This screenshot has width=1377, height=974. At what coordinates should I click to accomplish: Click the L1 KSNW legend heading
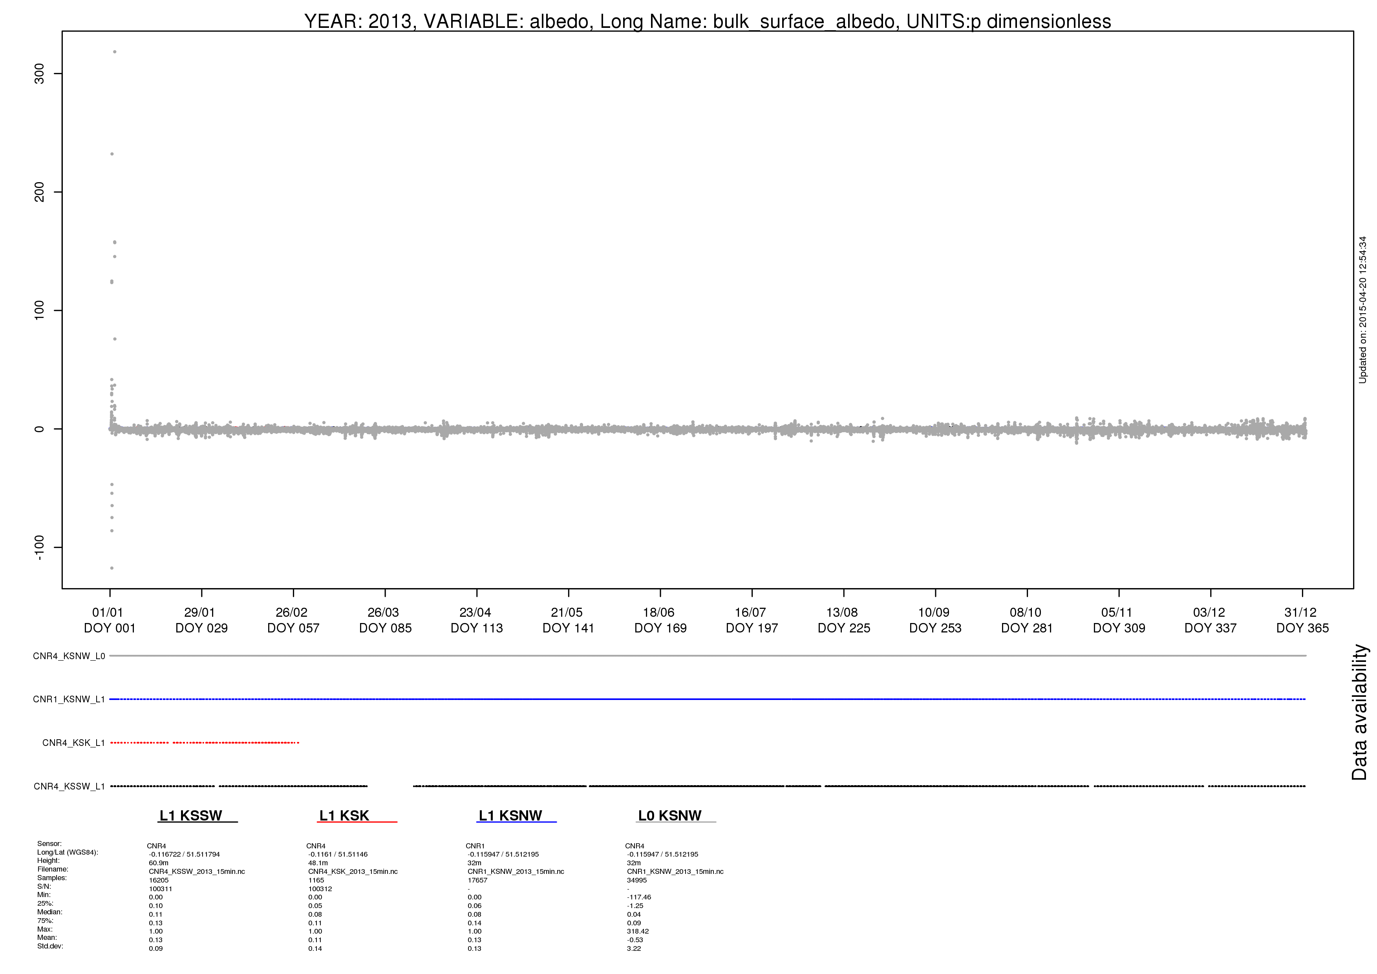[x=510, y=816]
